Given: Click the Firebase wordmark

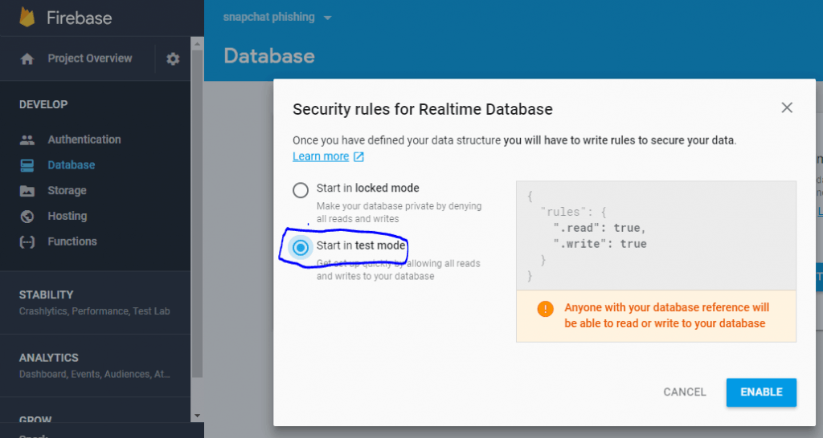Looking at the screenshot, I should [x=80, y=18].
